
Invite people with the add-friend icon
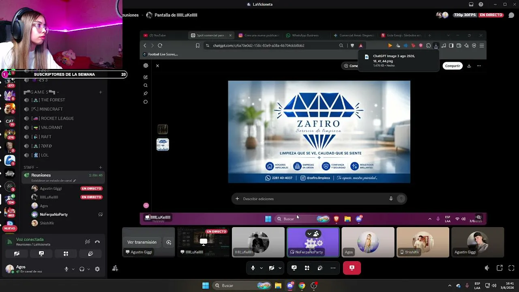[115, 268]
